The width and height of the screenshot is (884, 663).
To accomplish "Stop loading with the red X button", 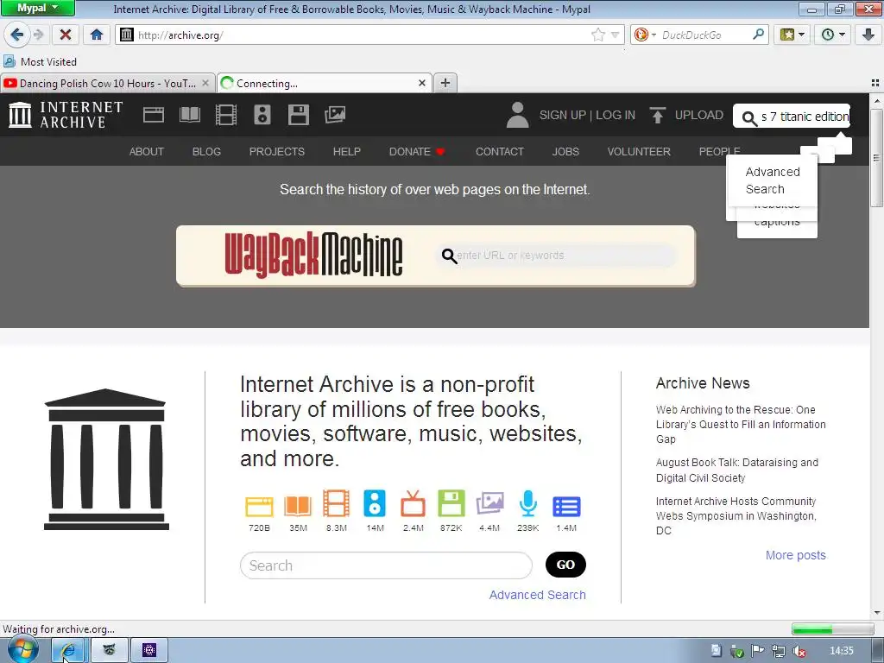I will point(66,35).
